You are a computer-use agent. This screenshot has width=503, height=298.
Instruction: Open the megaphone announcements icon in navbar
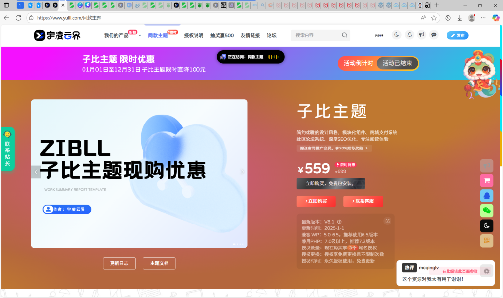(421, 35)
